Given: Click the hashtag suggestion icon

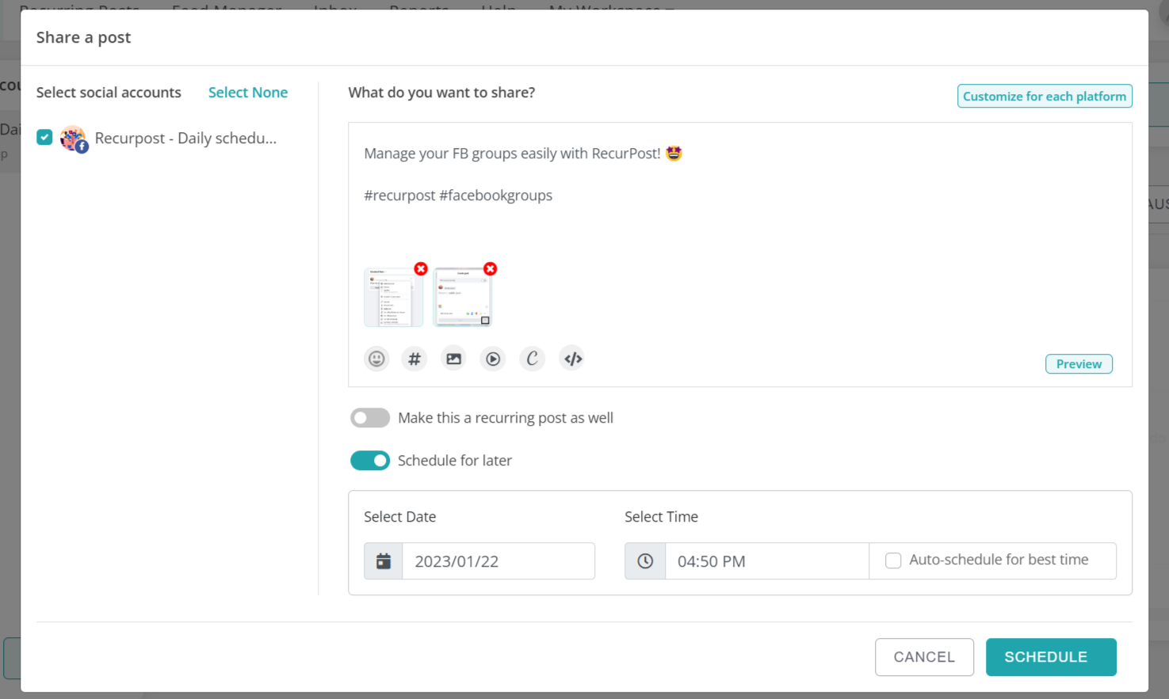Looking at the screenshot, I should click(414, 359).
